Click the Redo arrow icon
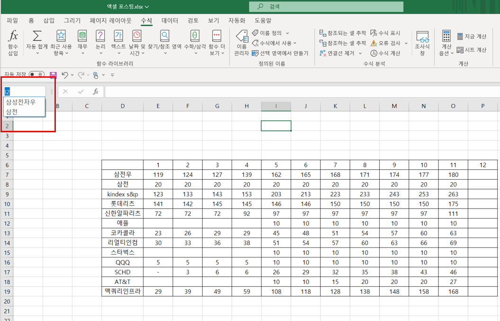Viewport: 500px width, 321px height. click(x=81, y=75)
